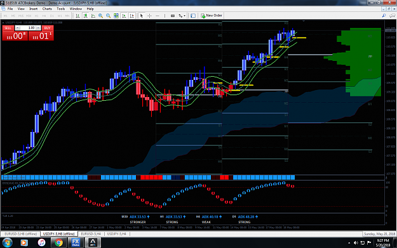Viewport: 397px width, 248px height.
Task: Click the MetaTrader icon in menu bar
Action: coord(3,9)
